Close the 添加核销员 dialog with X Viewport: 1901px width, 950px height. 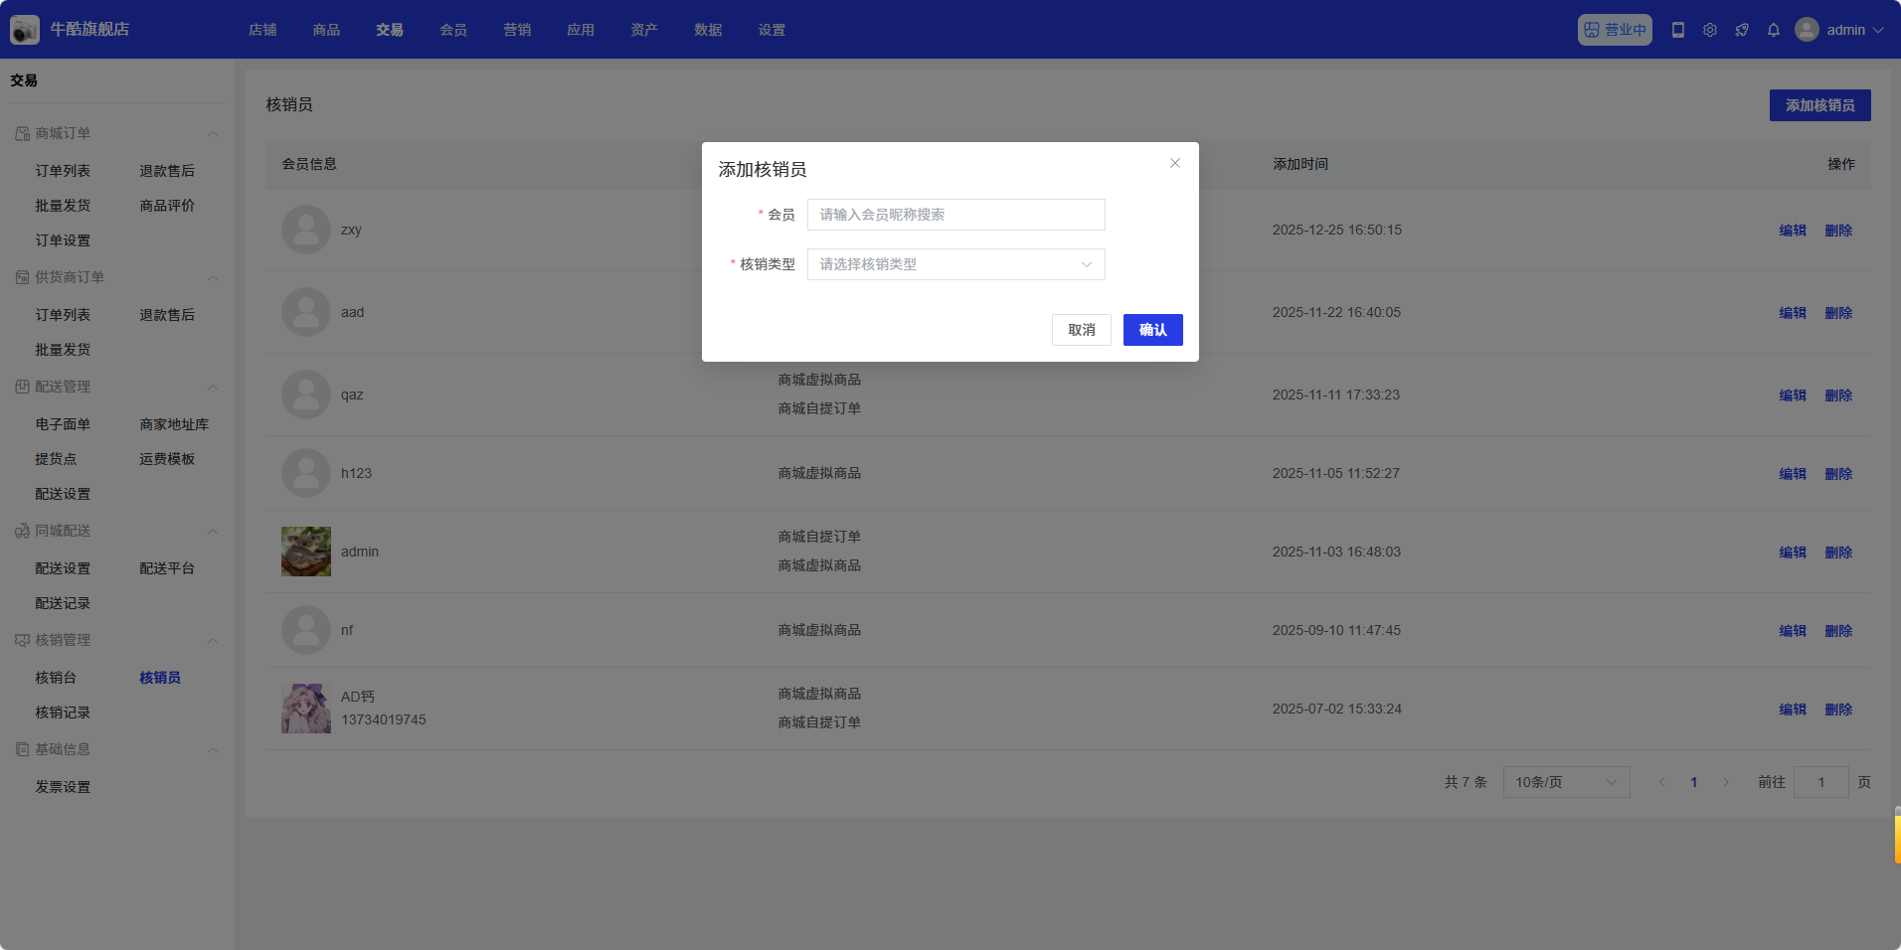pyautogui.click(x=1175, y=163)
